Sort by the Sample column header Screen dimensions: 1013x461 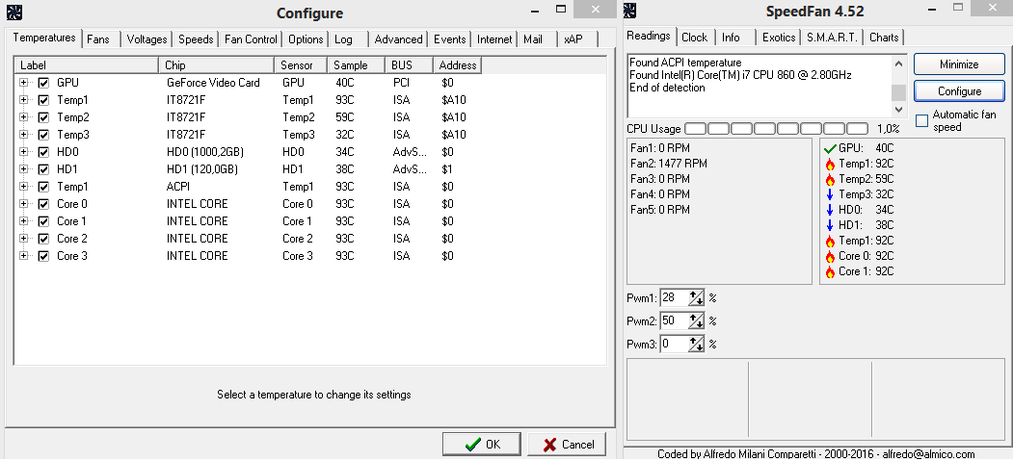point(356,65)
